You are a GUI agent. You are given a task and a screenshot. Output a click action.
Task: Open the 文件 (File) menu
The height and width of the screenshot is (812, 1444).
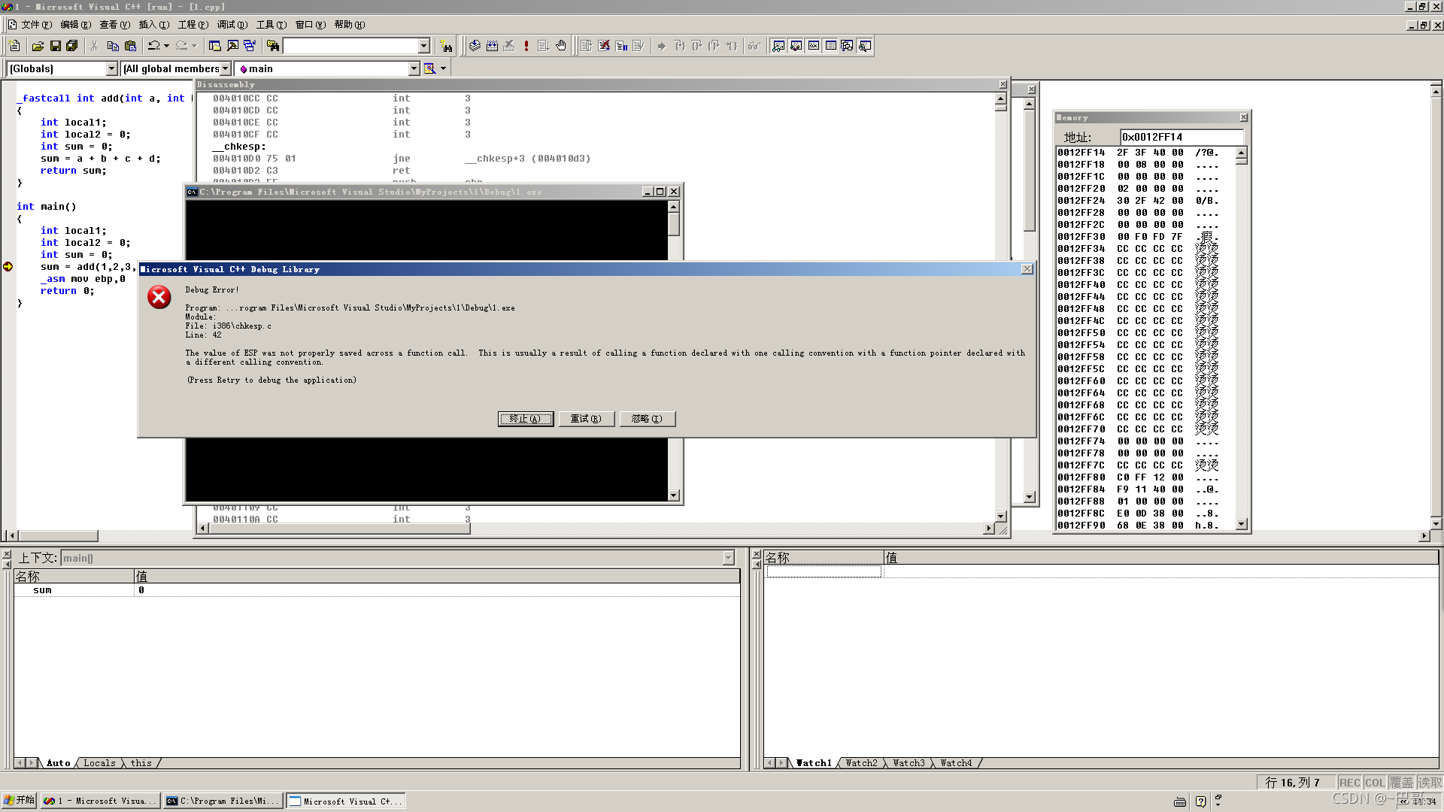click(x=36, y=25)
